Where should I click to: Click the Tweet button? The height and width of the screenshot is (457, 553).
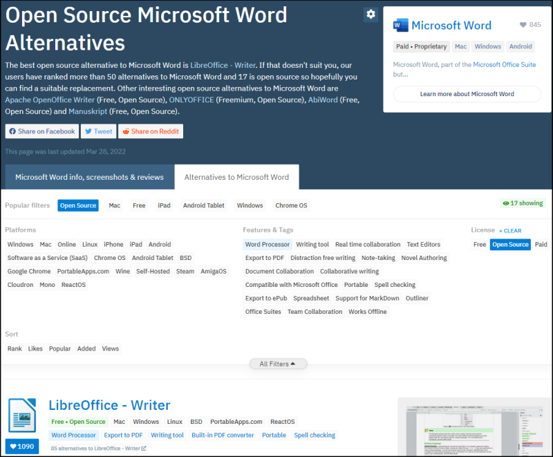coord(98,131)
